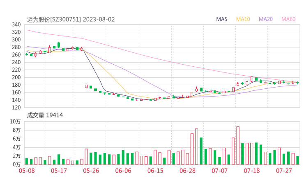
Task: Click the 120 price axis label
Action: [16, 108]
